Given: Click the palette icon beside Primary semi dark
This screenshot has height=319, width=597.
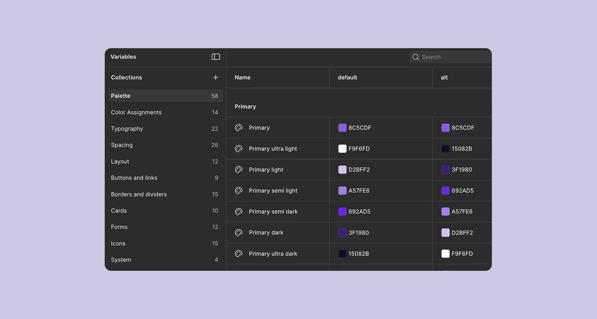Looking at the screenshot, I should tap(239, 212).
